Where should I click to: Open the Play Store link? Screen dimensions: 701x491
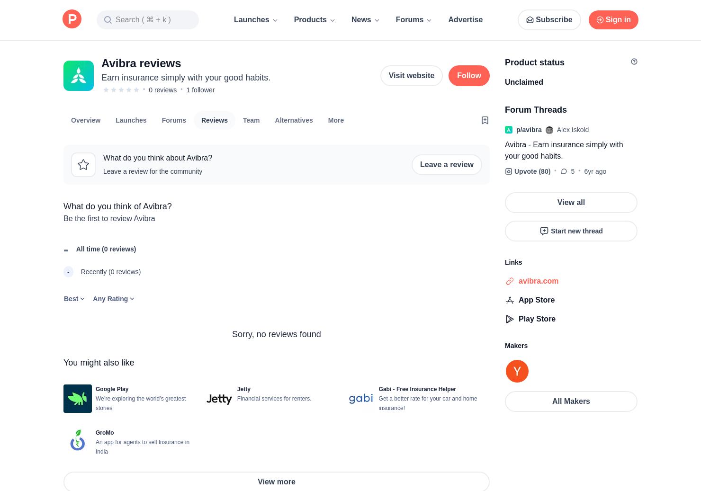point(537,319)
